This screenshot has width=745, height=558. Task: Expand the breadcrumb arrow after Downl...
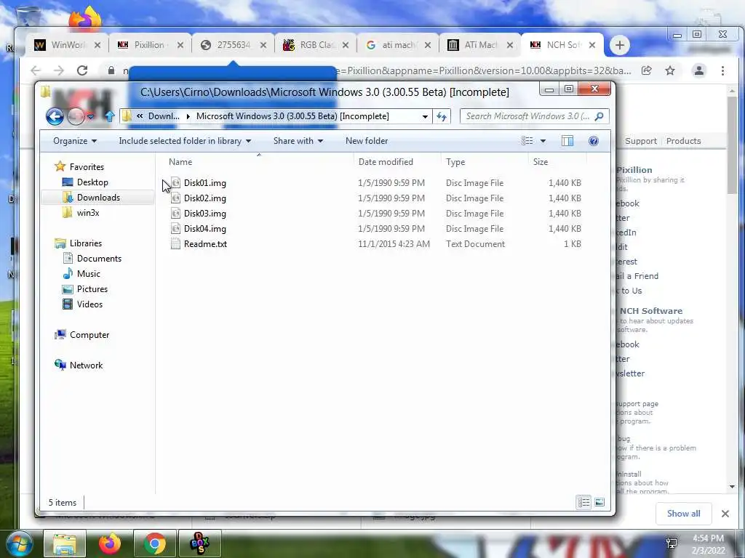point(188,116)
